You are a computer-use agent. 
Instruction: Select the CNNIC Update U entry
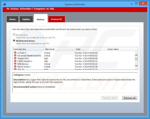pyautogui.click(x=73, y=61)
